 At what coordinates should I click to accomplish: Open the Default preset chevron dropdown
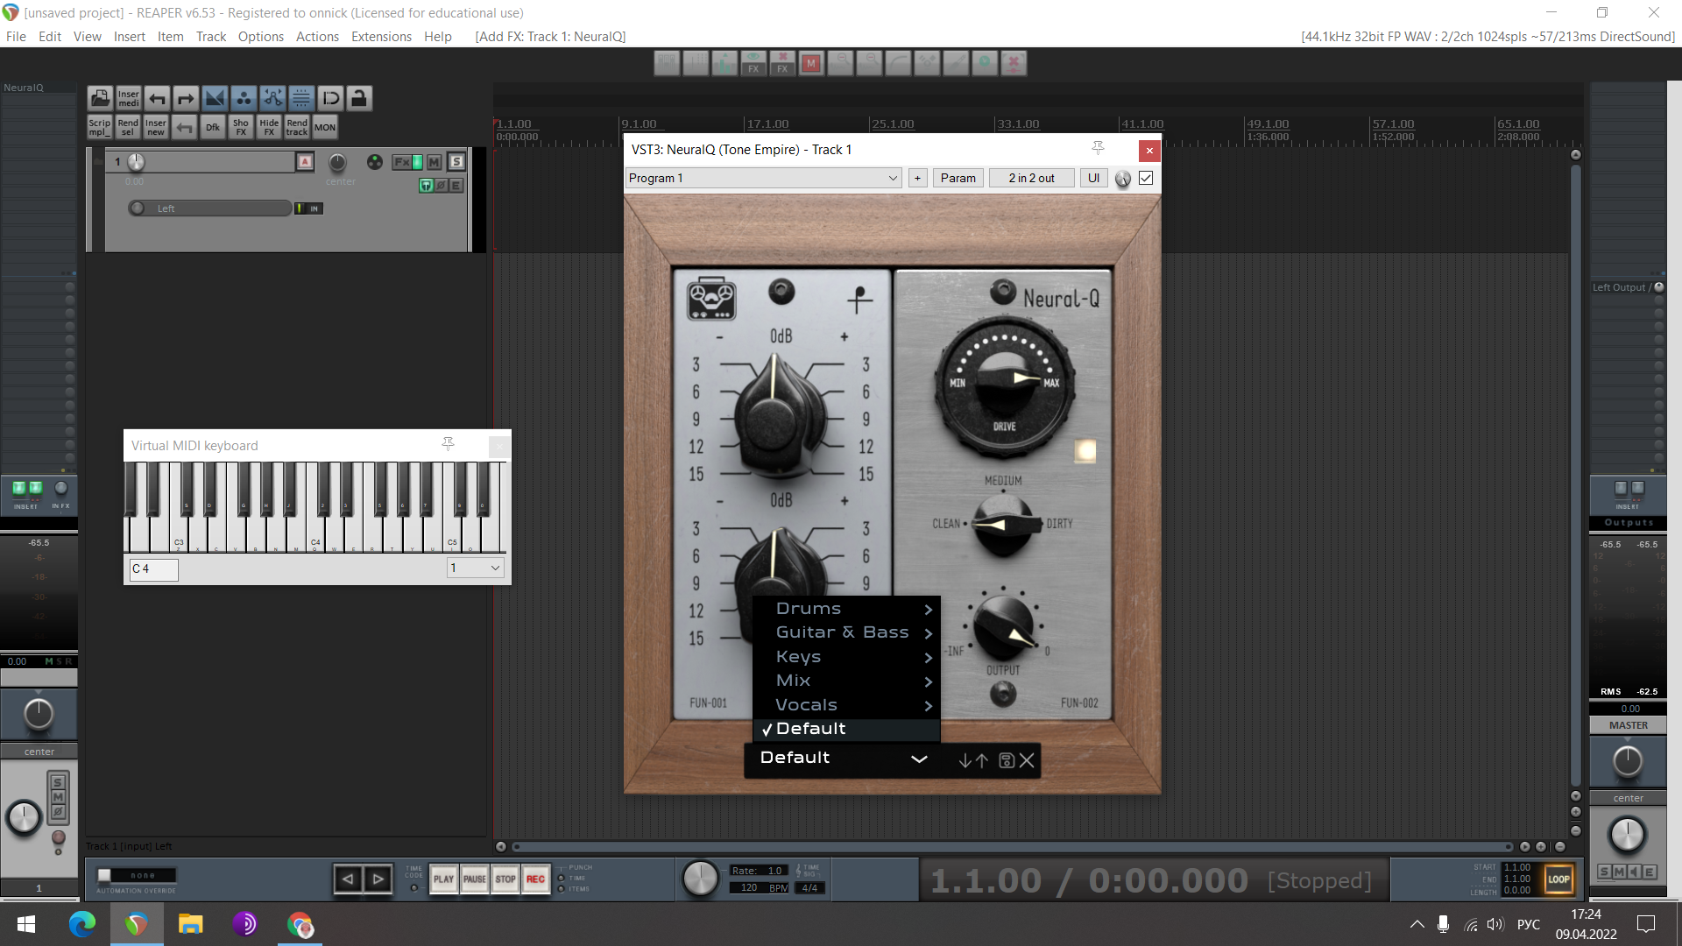click(x=919, y=759)
